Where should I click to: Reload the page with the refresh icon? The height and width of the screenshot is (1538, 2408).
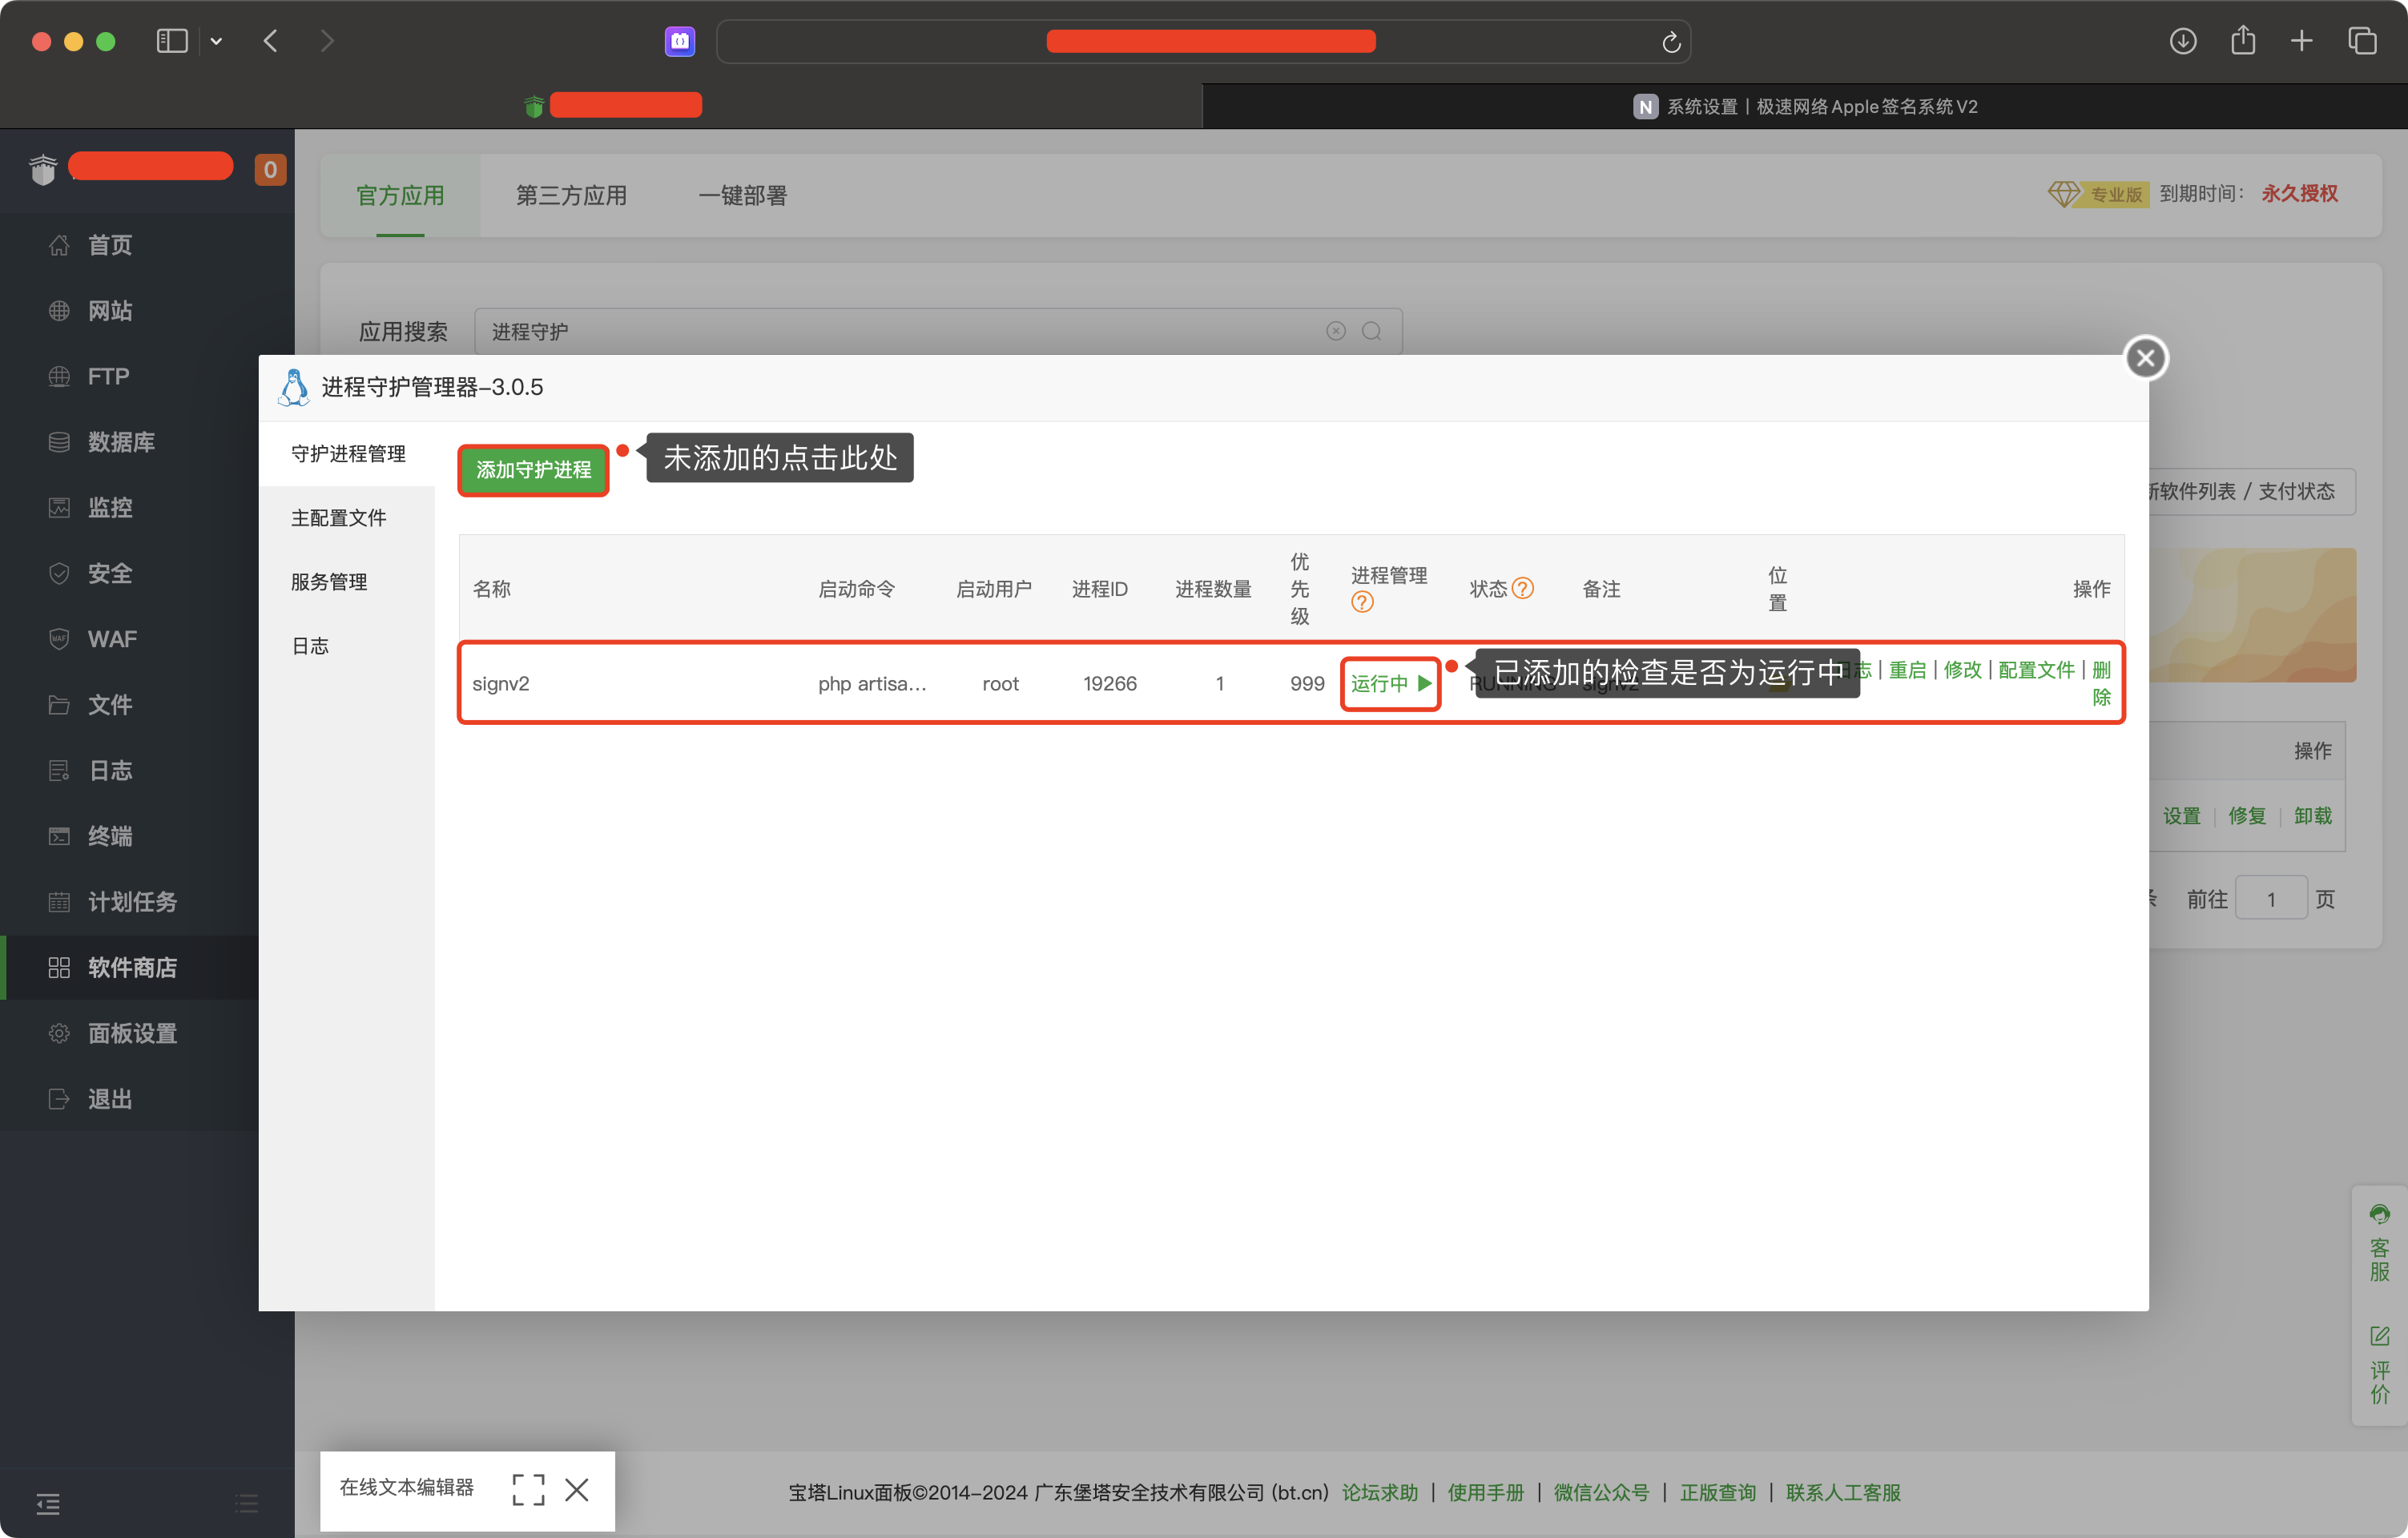(1670, 42)
